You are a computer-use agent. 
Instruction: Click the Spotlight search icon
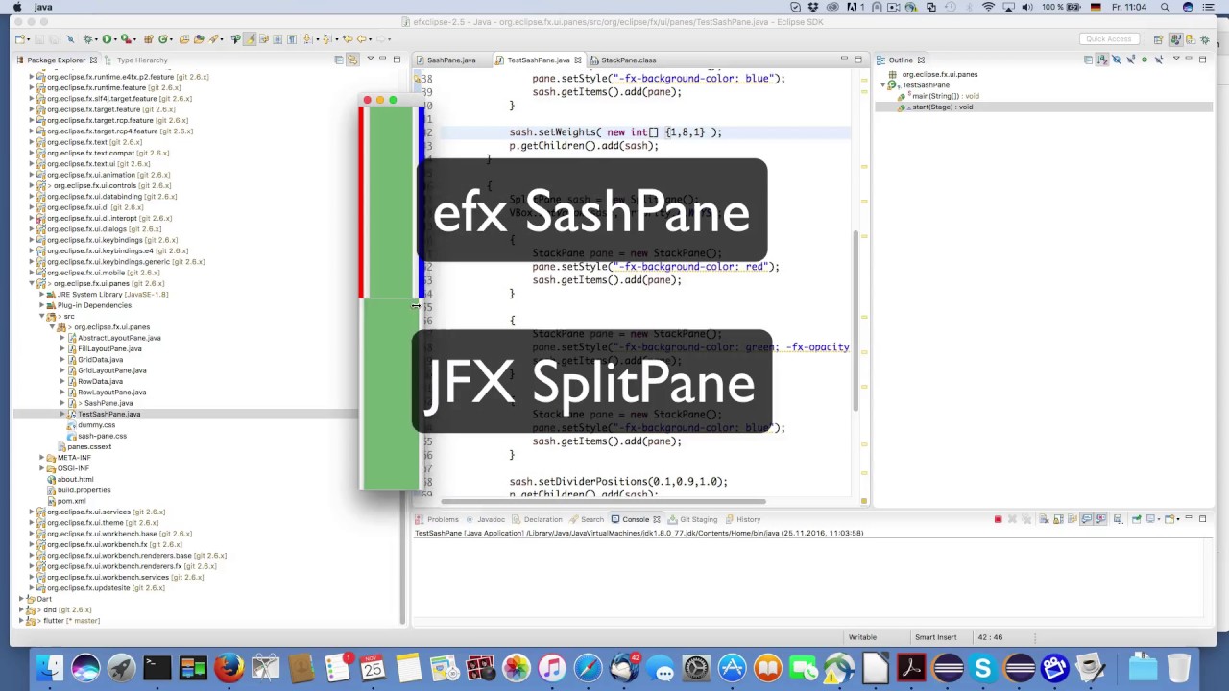[x=1165, y=7]
